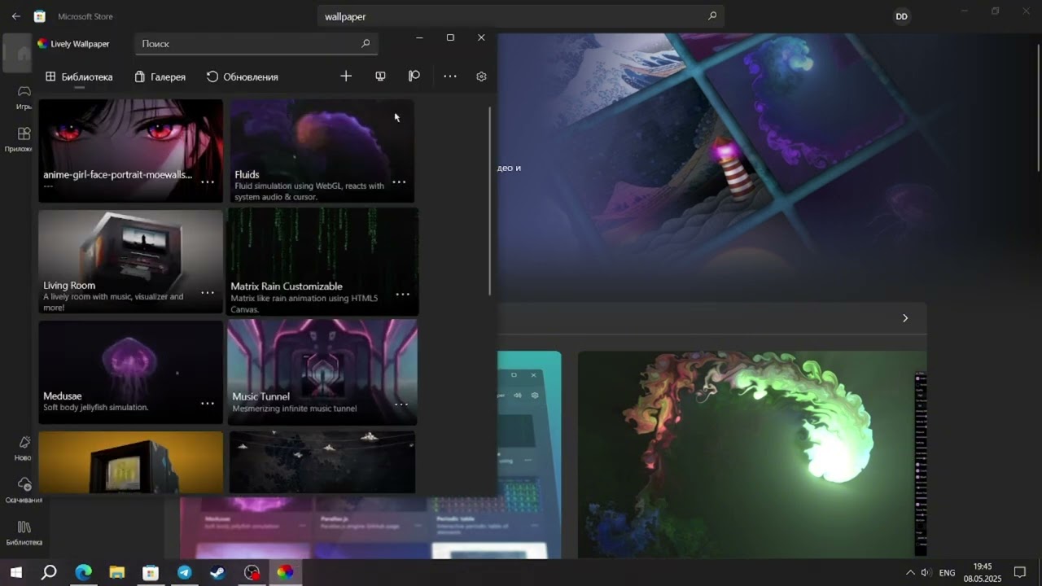The height and width of the screenshot is (586, 1042).
Task: Click the Microsoft Store search box with "wallpaper"
Action: pyautogui.click(x=520, y=16)
